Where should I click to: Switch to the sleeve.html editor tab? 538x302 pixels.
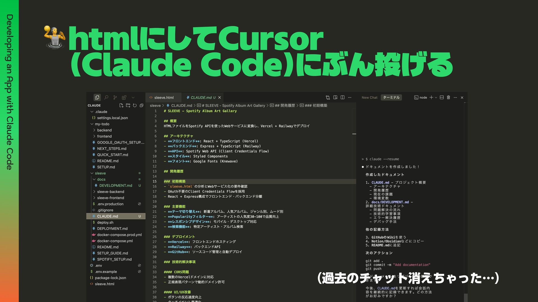pos(163,98)
